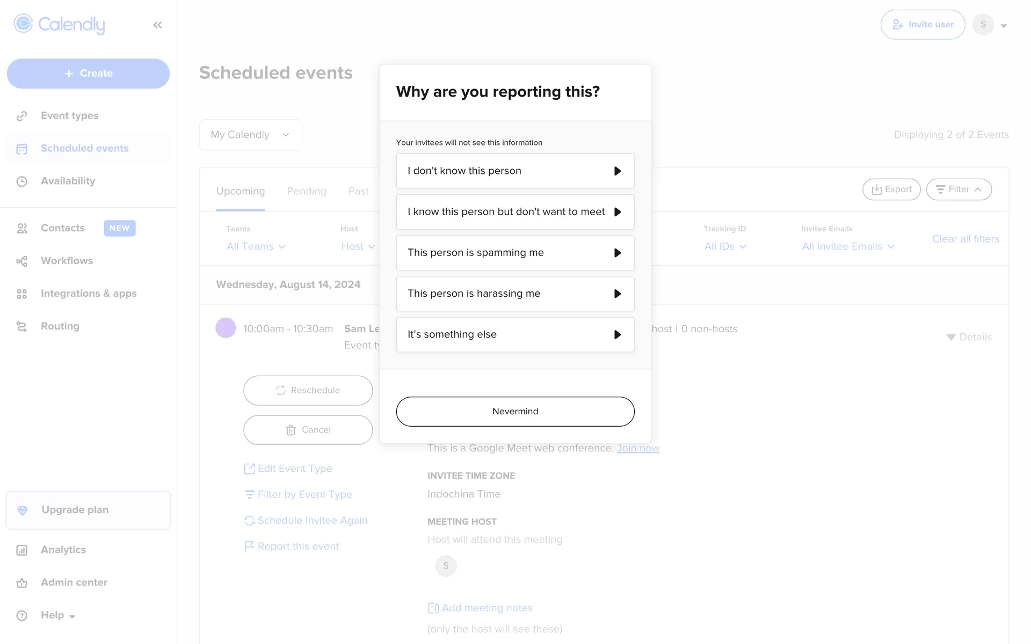Open Routing icon in sidebar
Screen dimensions: 1031x644
point(22,326)
